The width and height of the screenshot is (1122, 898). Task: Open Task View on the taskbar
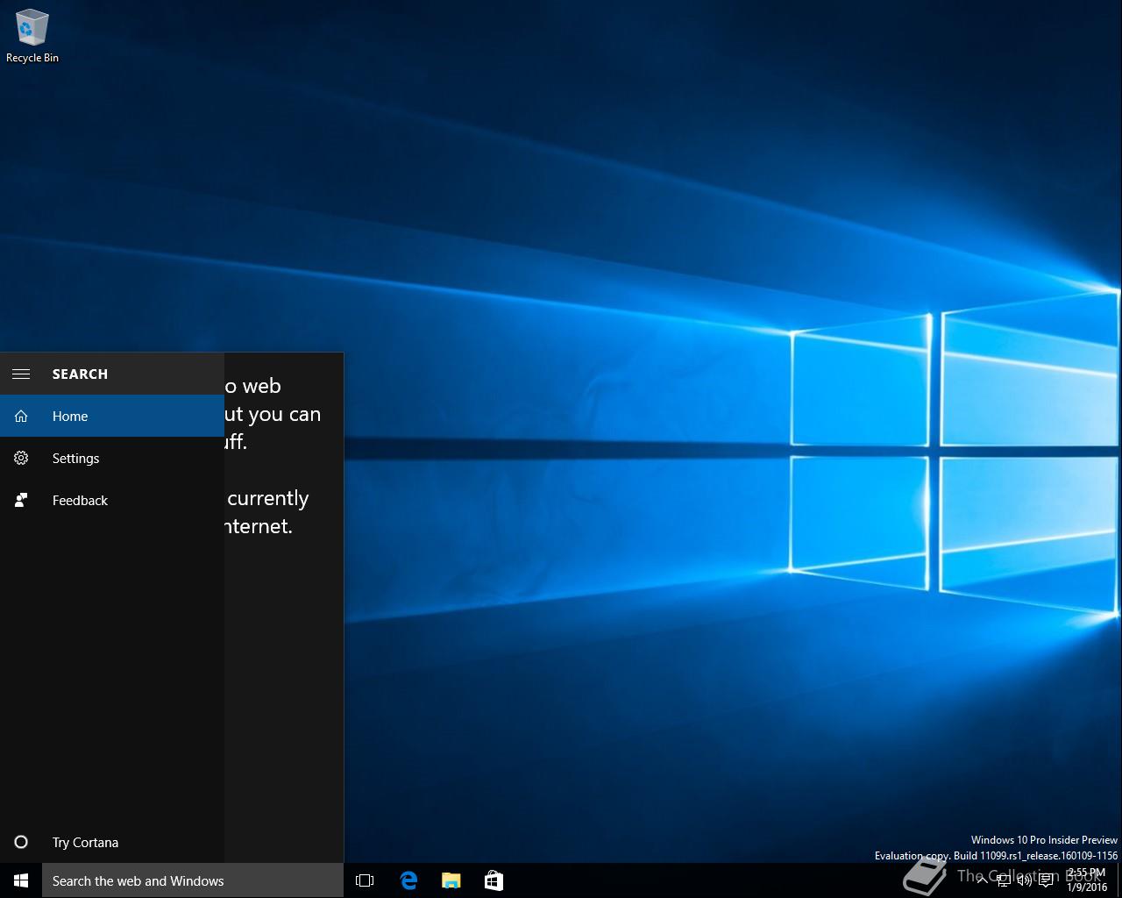pos(365,880)
